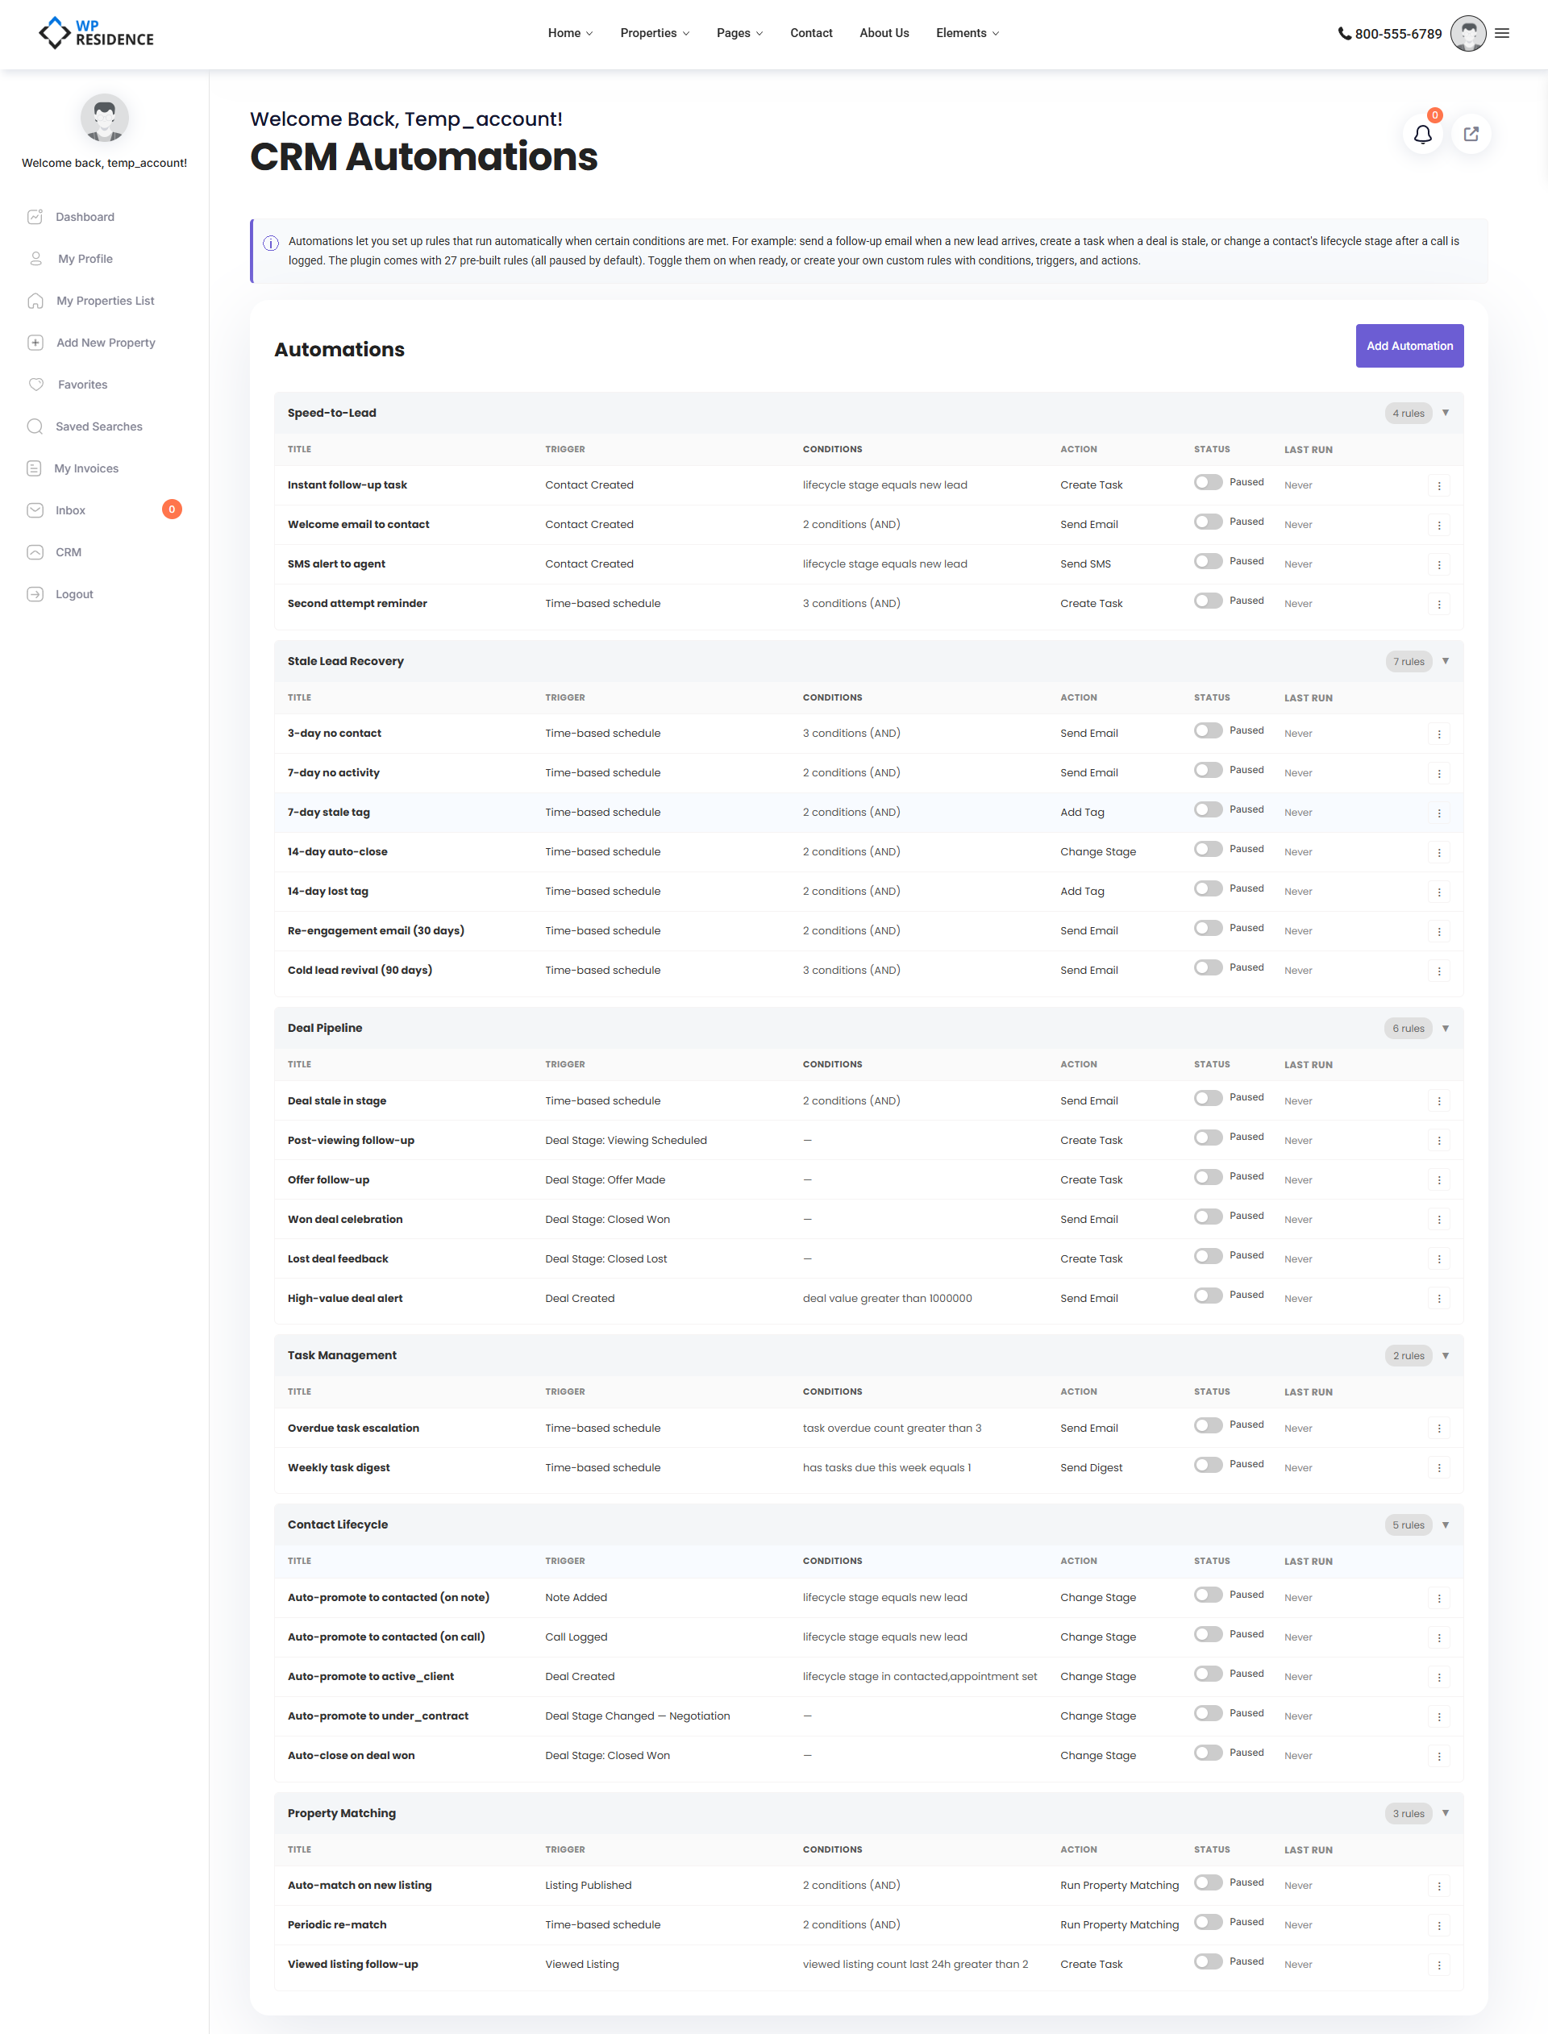This screenshot has width=1548, height=2034.
Task: Open row options for Instant follow-up task
Action: (1438, 485)
